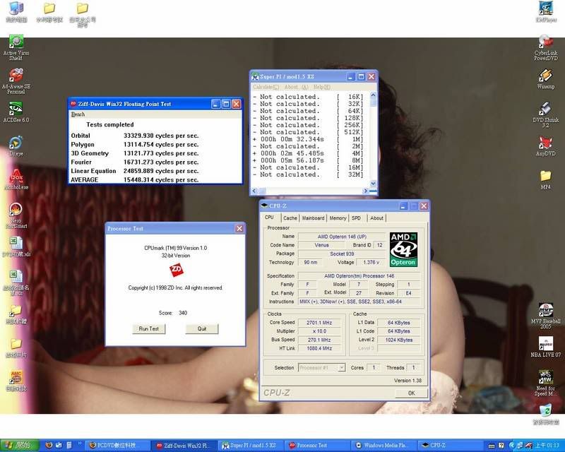This screenshot has width=565, height=452.
Task: Click Super PI taskbar button
Action: click(x=252, y=446)
